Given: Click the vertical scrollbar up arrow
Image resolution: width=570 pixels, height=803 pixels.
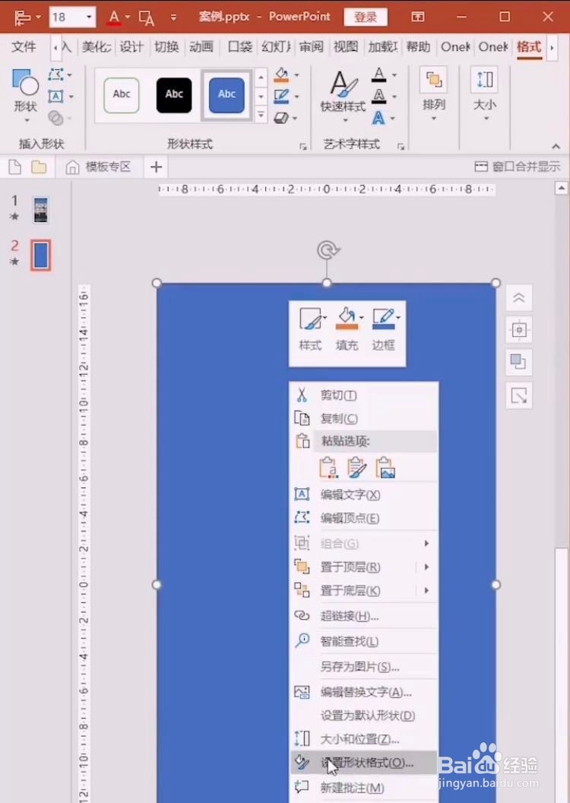Looking at the screenshot, I should coord(562,189).
